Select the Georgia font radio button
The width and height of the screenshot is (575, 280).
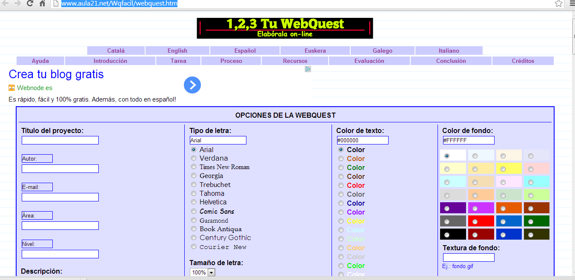point(194,176)
